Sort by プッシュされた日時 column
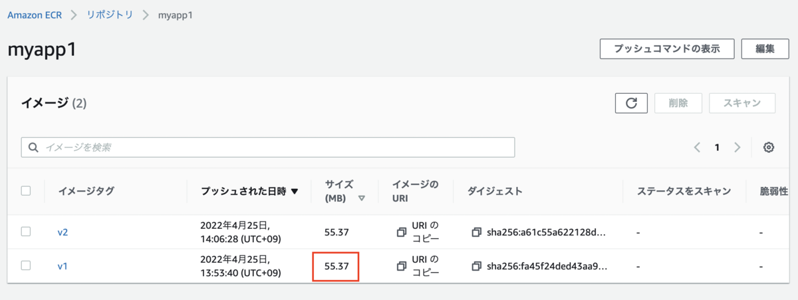 coord(250,191)
